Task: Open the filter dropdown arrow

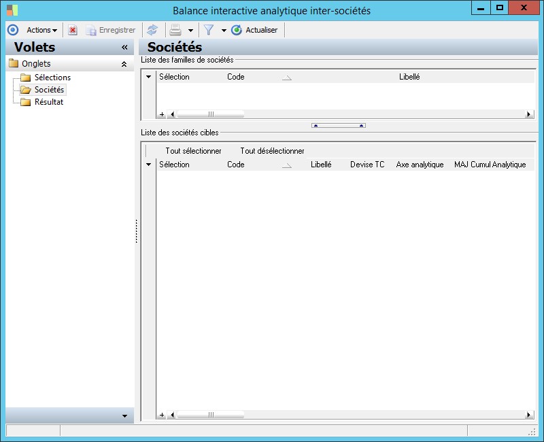Action: point(224,31)
